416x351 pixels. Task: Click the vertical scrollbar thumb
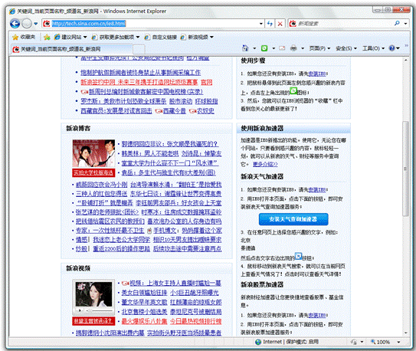coord(405,169)
